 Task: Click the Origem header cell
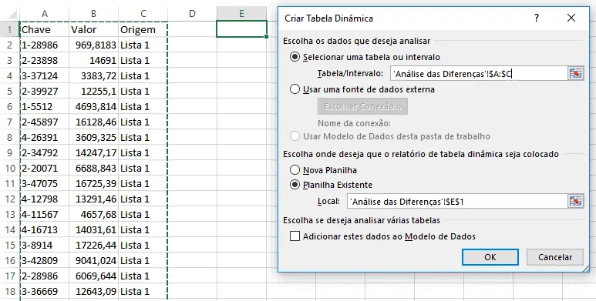143,29
